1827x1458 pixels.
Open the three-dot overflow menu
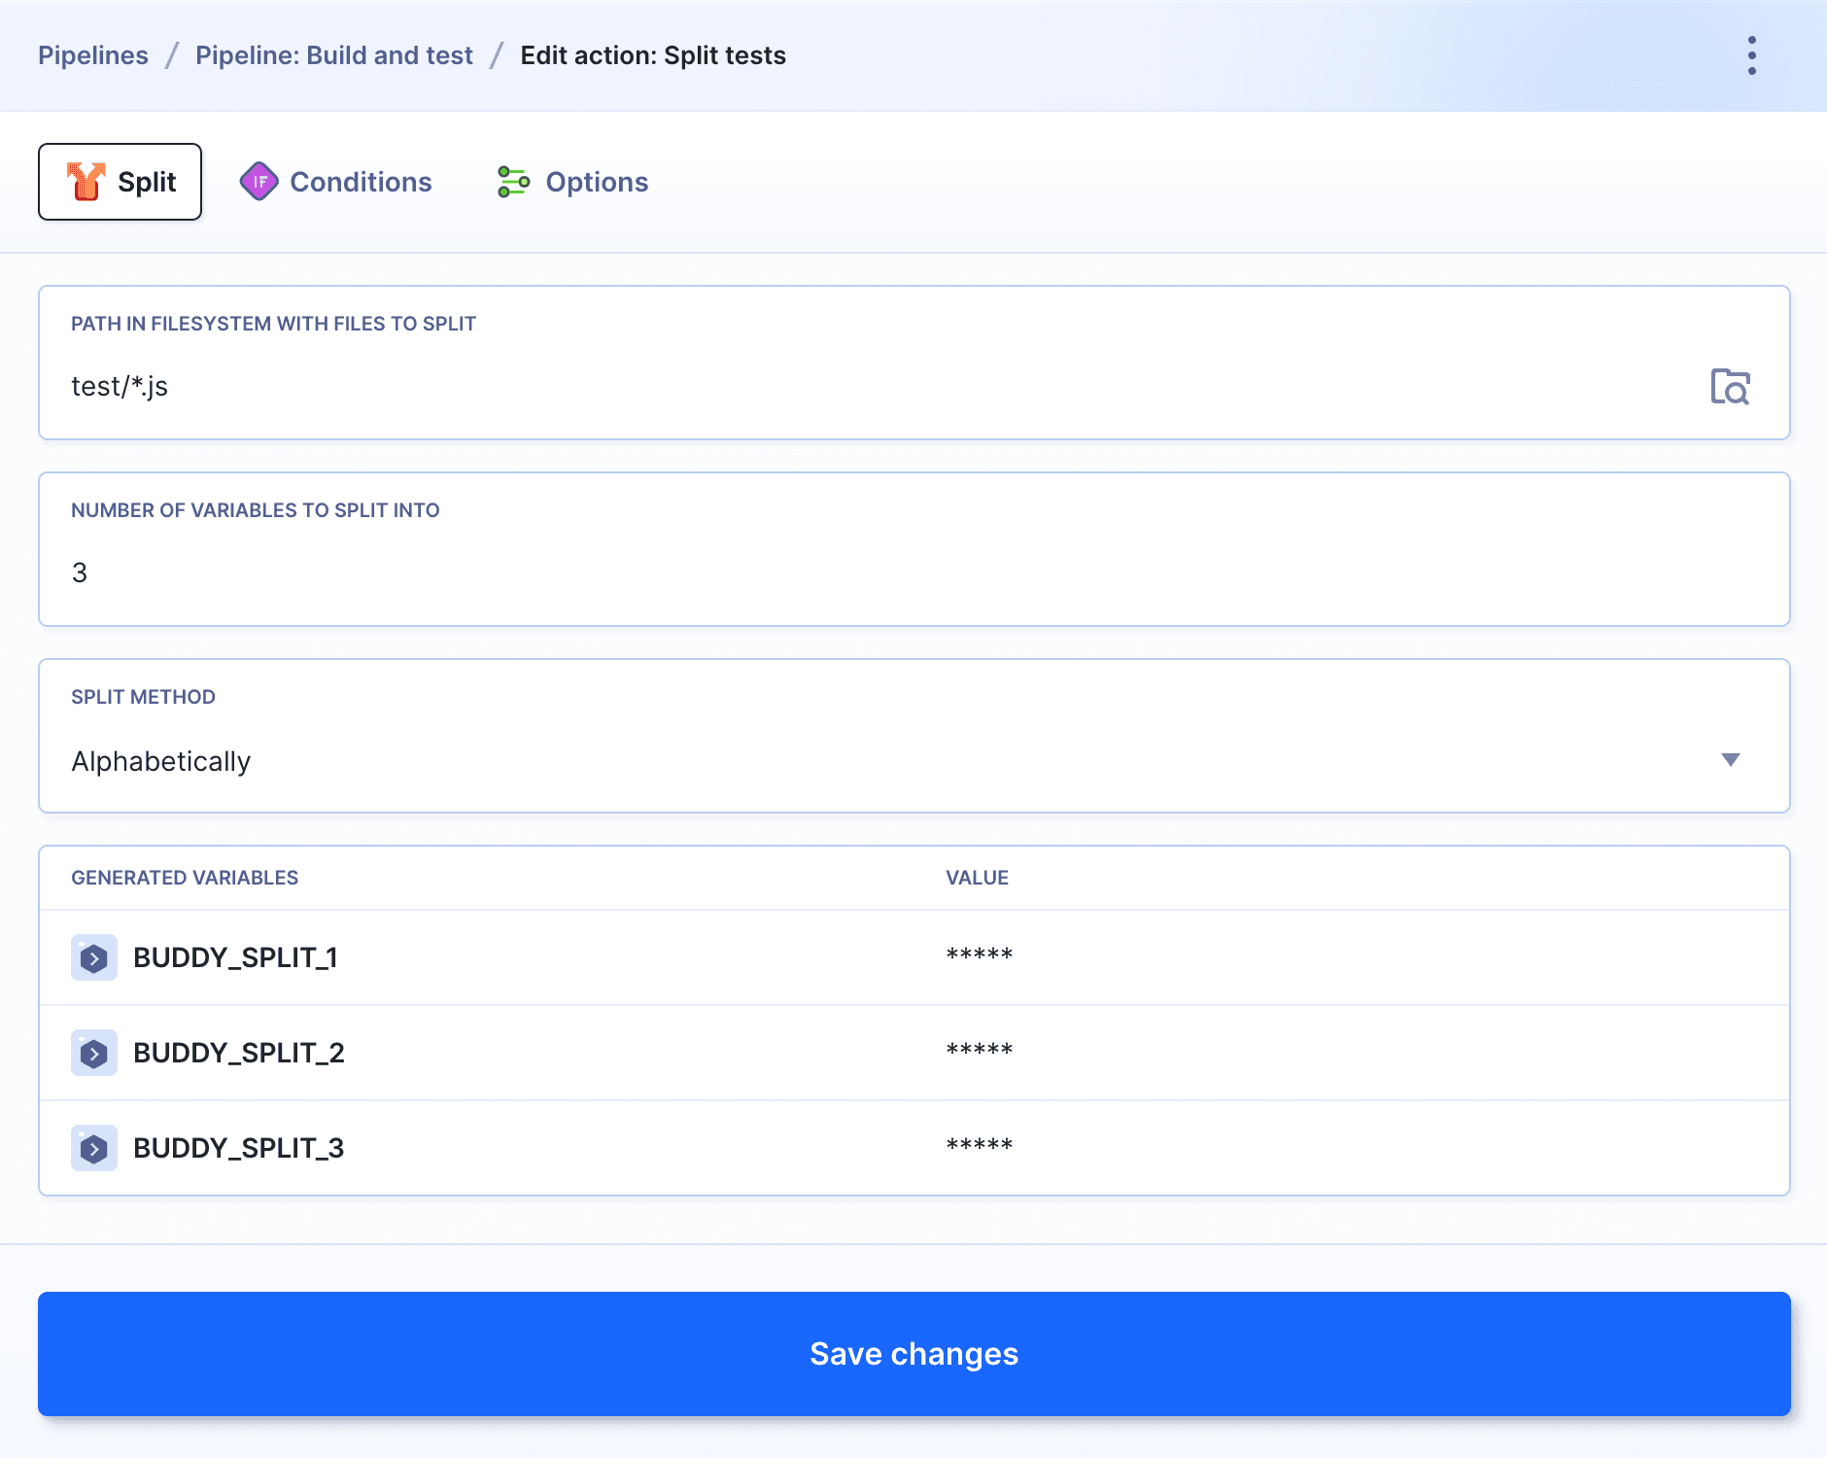pyautogui.click(x=1751, y=55)
